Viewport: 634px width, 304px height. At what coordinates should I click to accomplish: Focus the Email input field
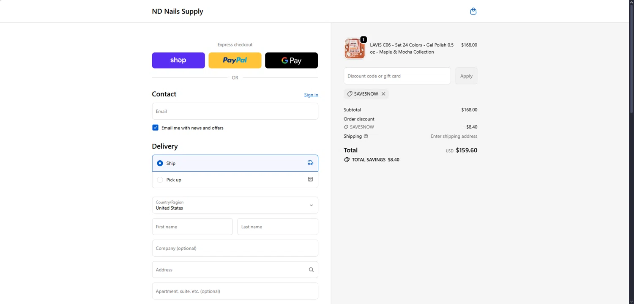pos(235,111)
